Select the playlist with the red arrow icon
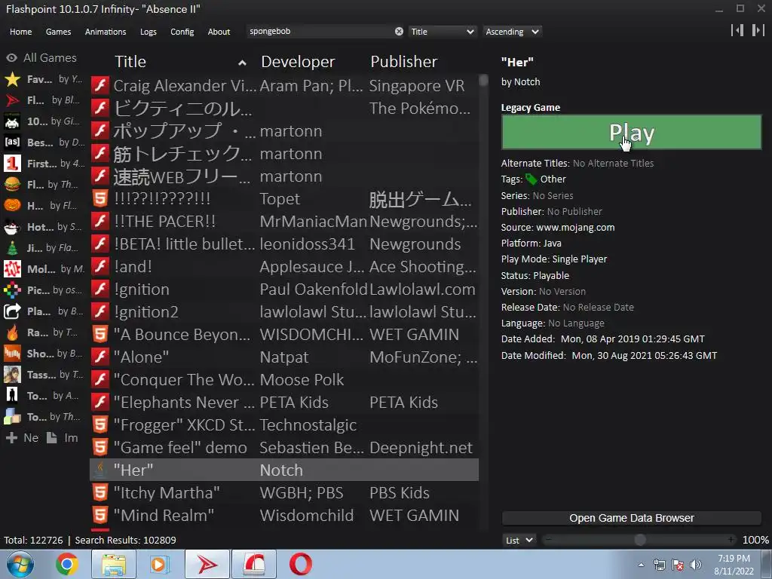 click(12, 100)
